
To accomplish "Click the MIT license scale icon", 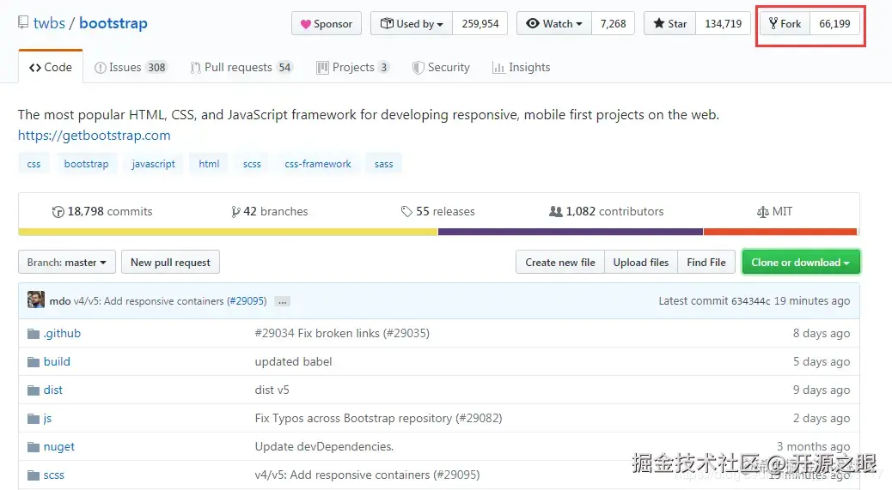I will [762, 211].
